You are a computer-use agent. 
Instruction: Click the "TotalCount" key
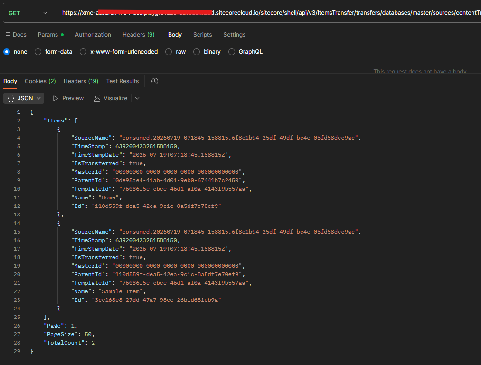click(x=64, y=343)
